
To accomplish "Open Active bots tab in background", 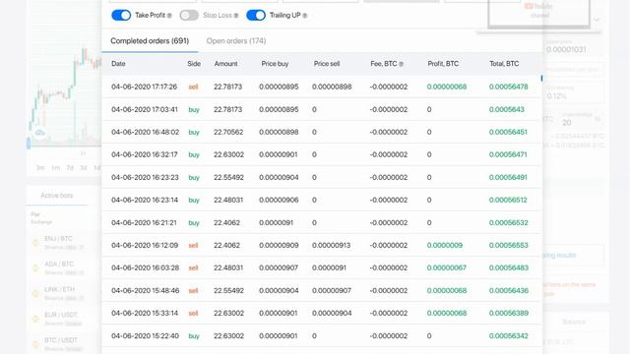I will click(57, 196).
